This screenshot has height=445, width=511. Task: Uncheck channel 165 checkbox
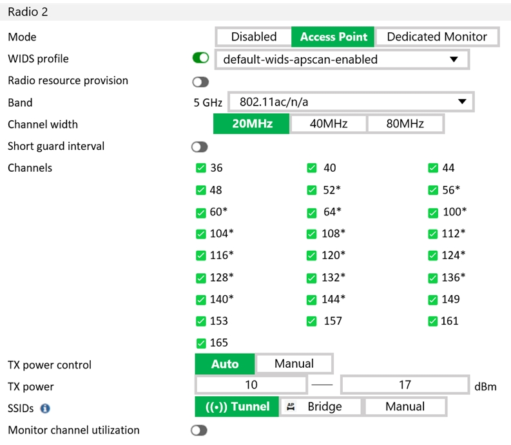200,343
